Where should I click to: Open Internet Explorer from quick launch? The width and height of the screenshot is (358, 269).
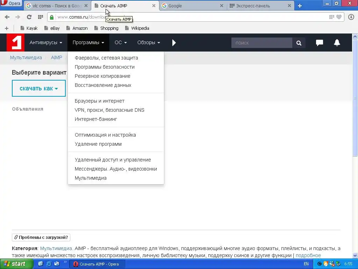(x=49, y=264)
